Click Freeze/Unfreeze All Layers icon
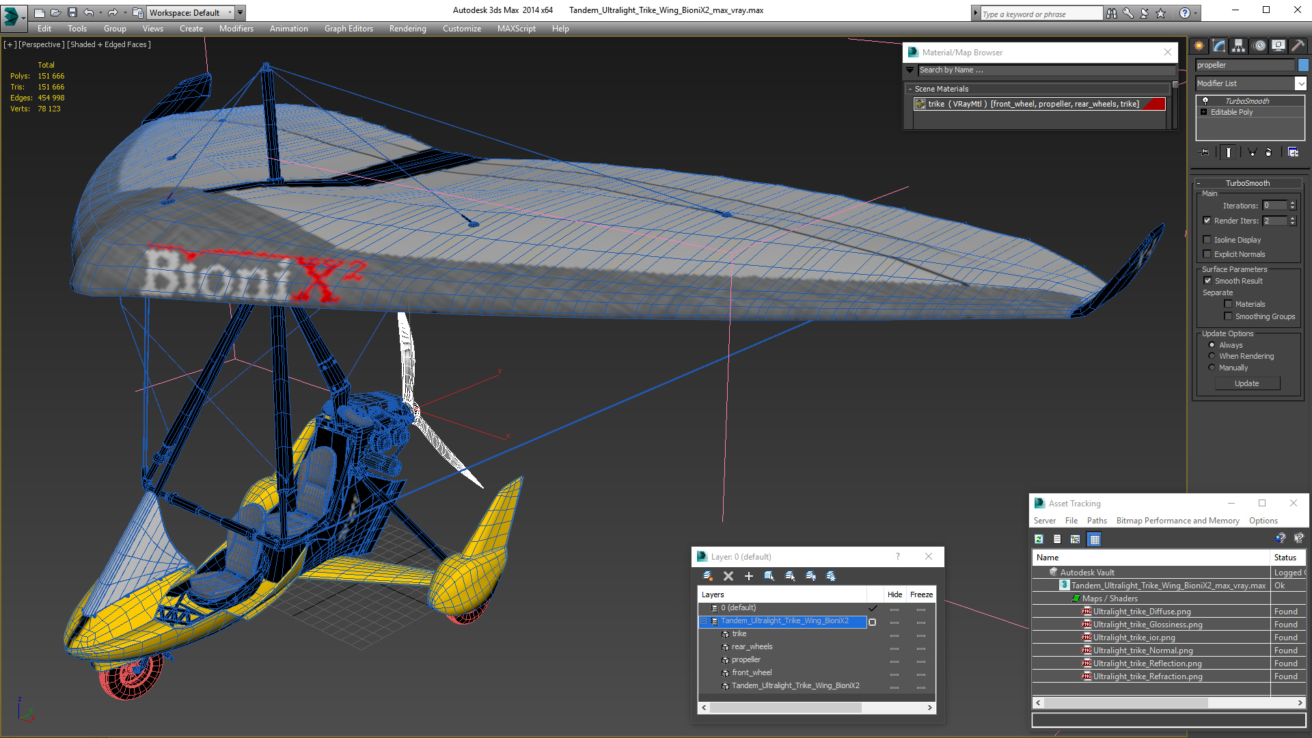The height and width of the screenshot is (738, 1312). pos(831,576)
